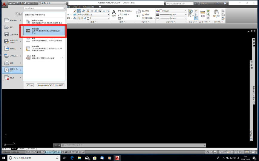Click the 文字 text tool
This screenshot has height=161, width=259.
pyautogui.click(x=114, y=13)
